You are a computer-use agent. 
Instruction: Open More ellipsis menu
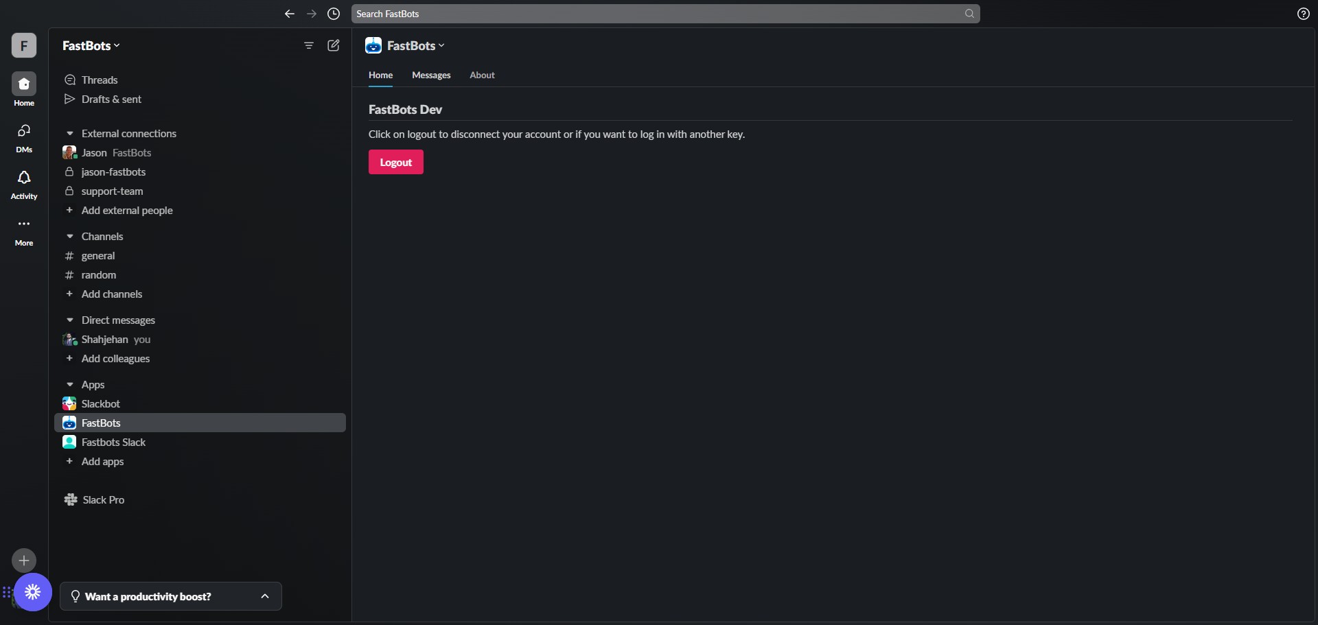pos(24,231)
